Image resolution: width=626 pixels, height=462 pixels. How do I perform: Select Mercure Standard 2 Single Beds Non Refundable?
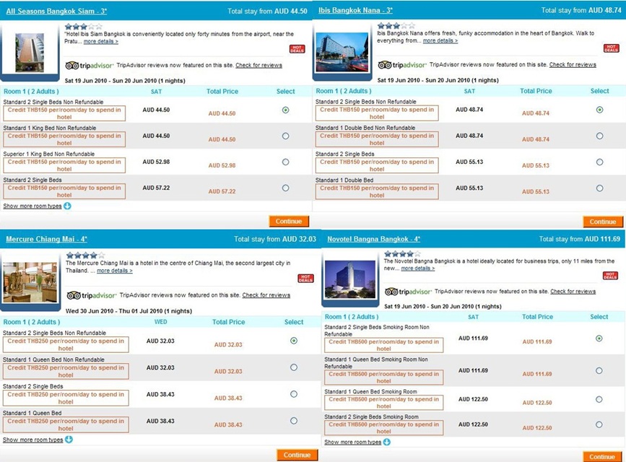pyautogui.click(x=294, y=341)
